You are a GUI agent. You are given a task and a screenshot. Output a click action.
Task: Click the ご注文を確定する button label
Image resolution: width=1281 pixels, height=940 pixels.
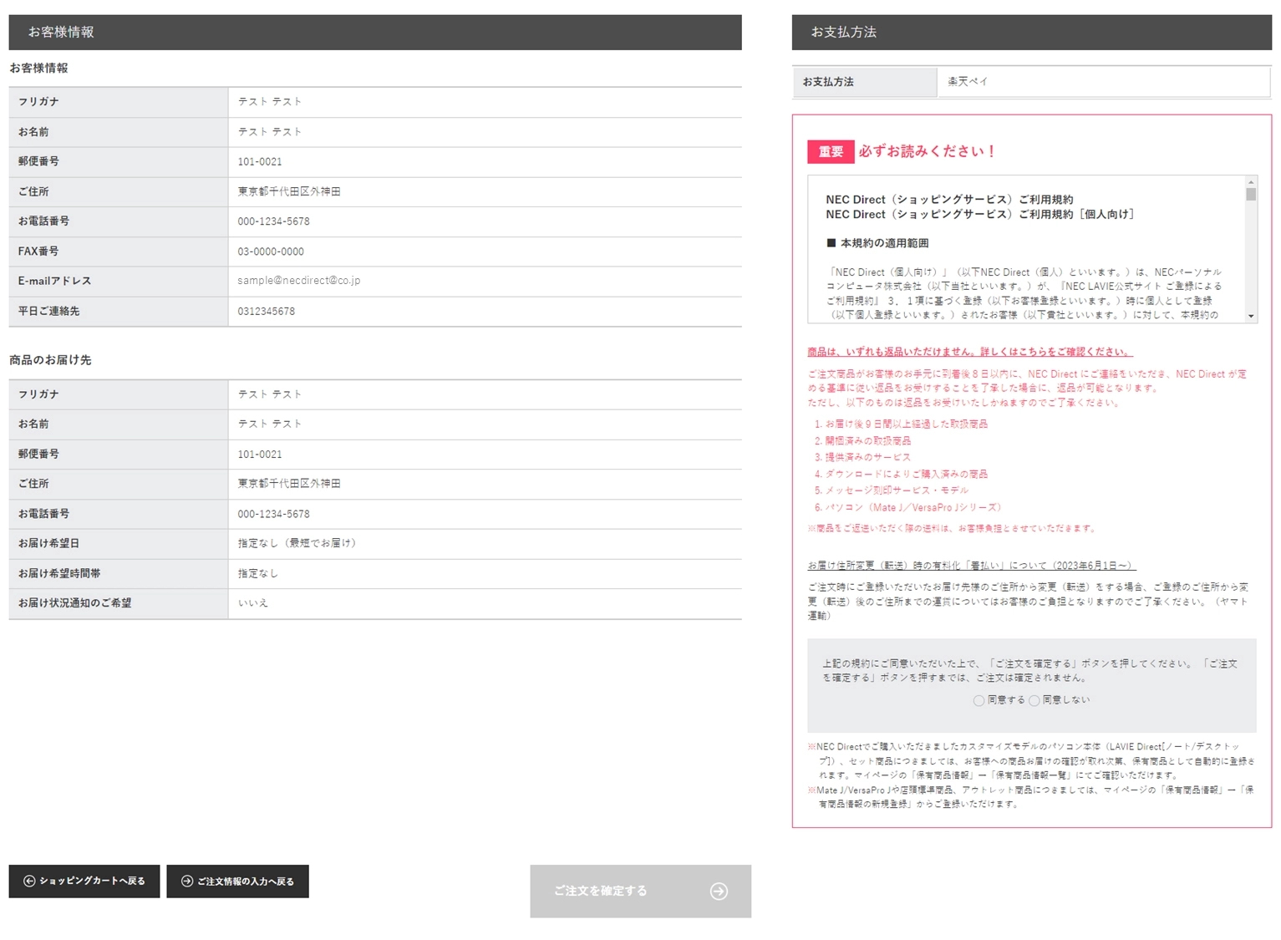pyautogui.click(x=600, y=891)
